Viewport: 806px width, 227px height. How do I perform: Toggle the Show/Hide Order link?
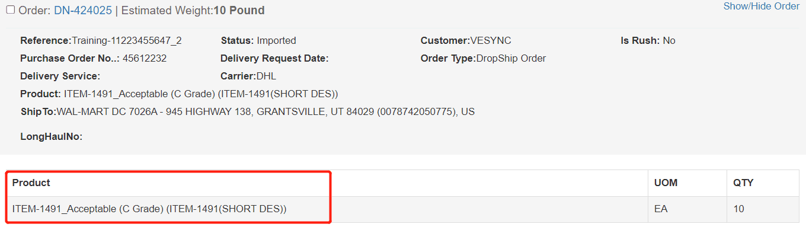coord(762,6)
